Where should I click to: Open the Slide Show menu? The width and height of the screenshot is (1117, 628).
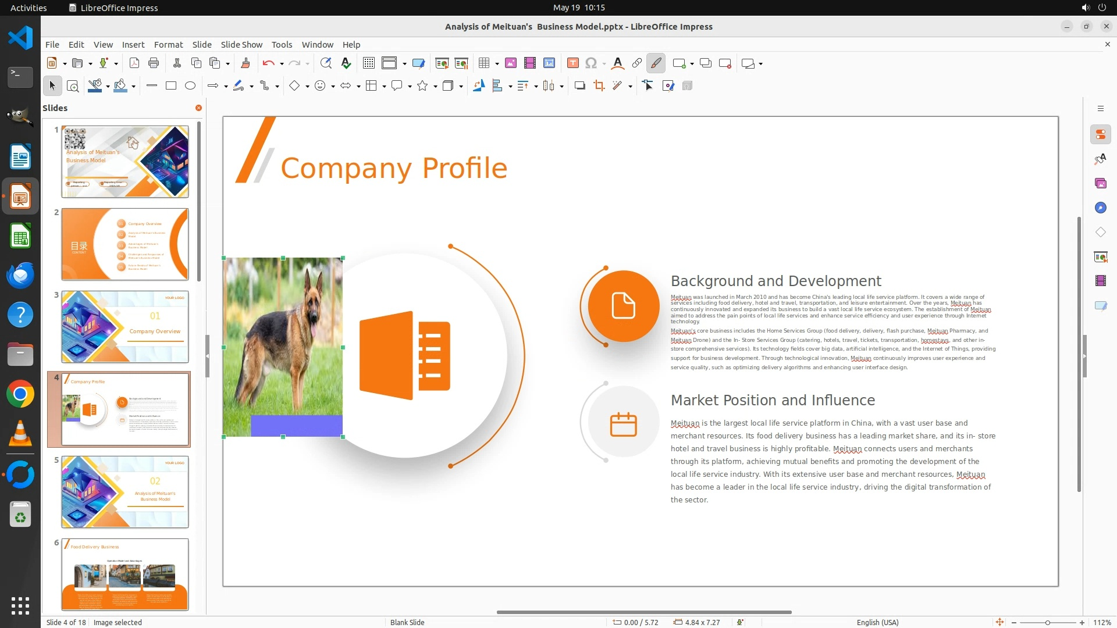241,45
